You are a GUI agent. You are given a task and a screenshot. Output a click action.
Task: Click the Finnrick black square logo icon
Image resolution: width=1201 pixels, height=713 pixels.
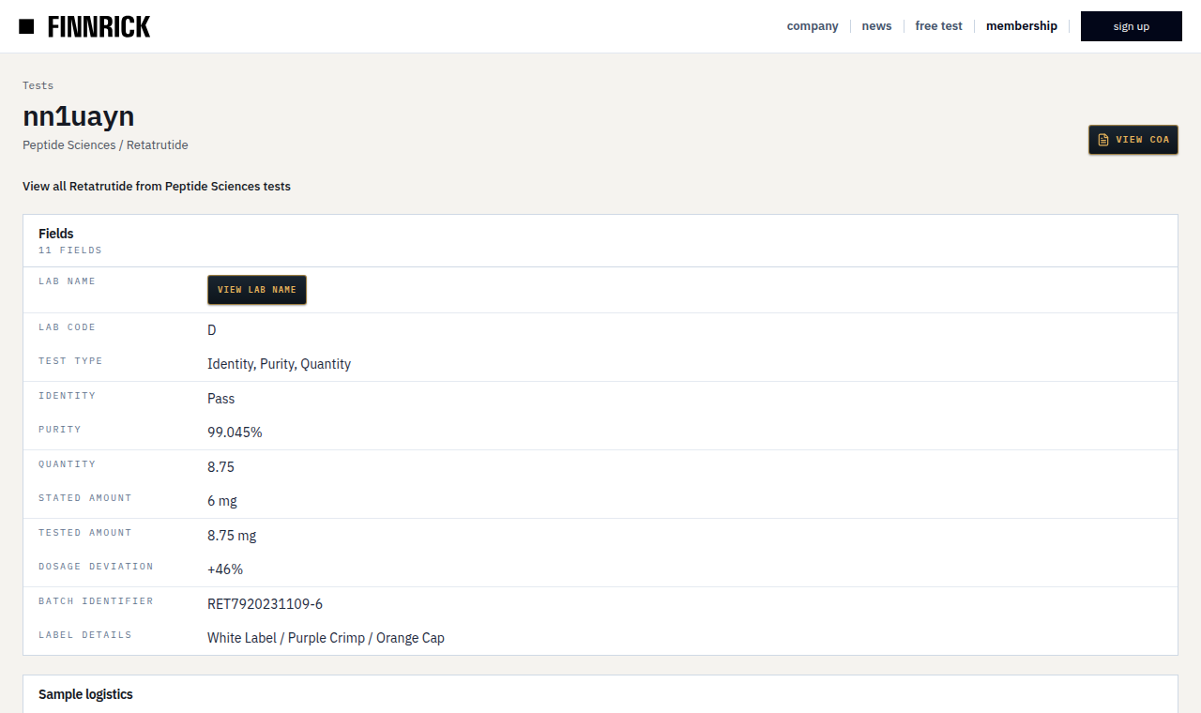tap(26, 26)
